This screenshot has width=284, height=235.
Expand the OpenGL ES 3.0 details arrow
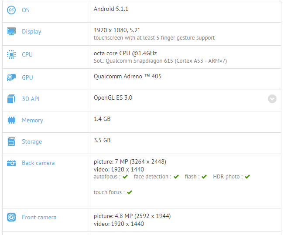coord(272,99)
